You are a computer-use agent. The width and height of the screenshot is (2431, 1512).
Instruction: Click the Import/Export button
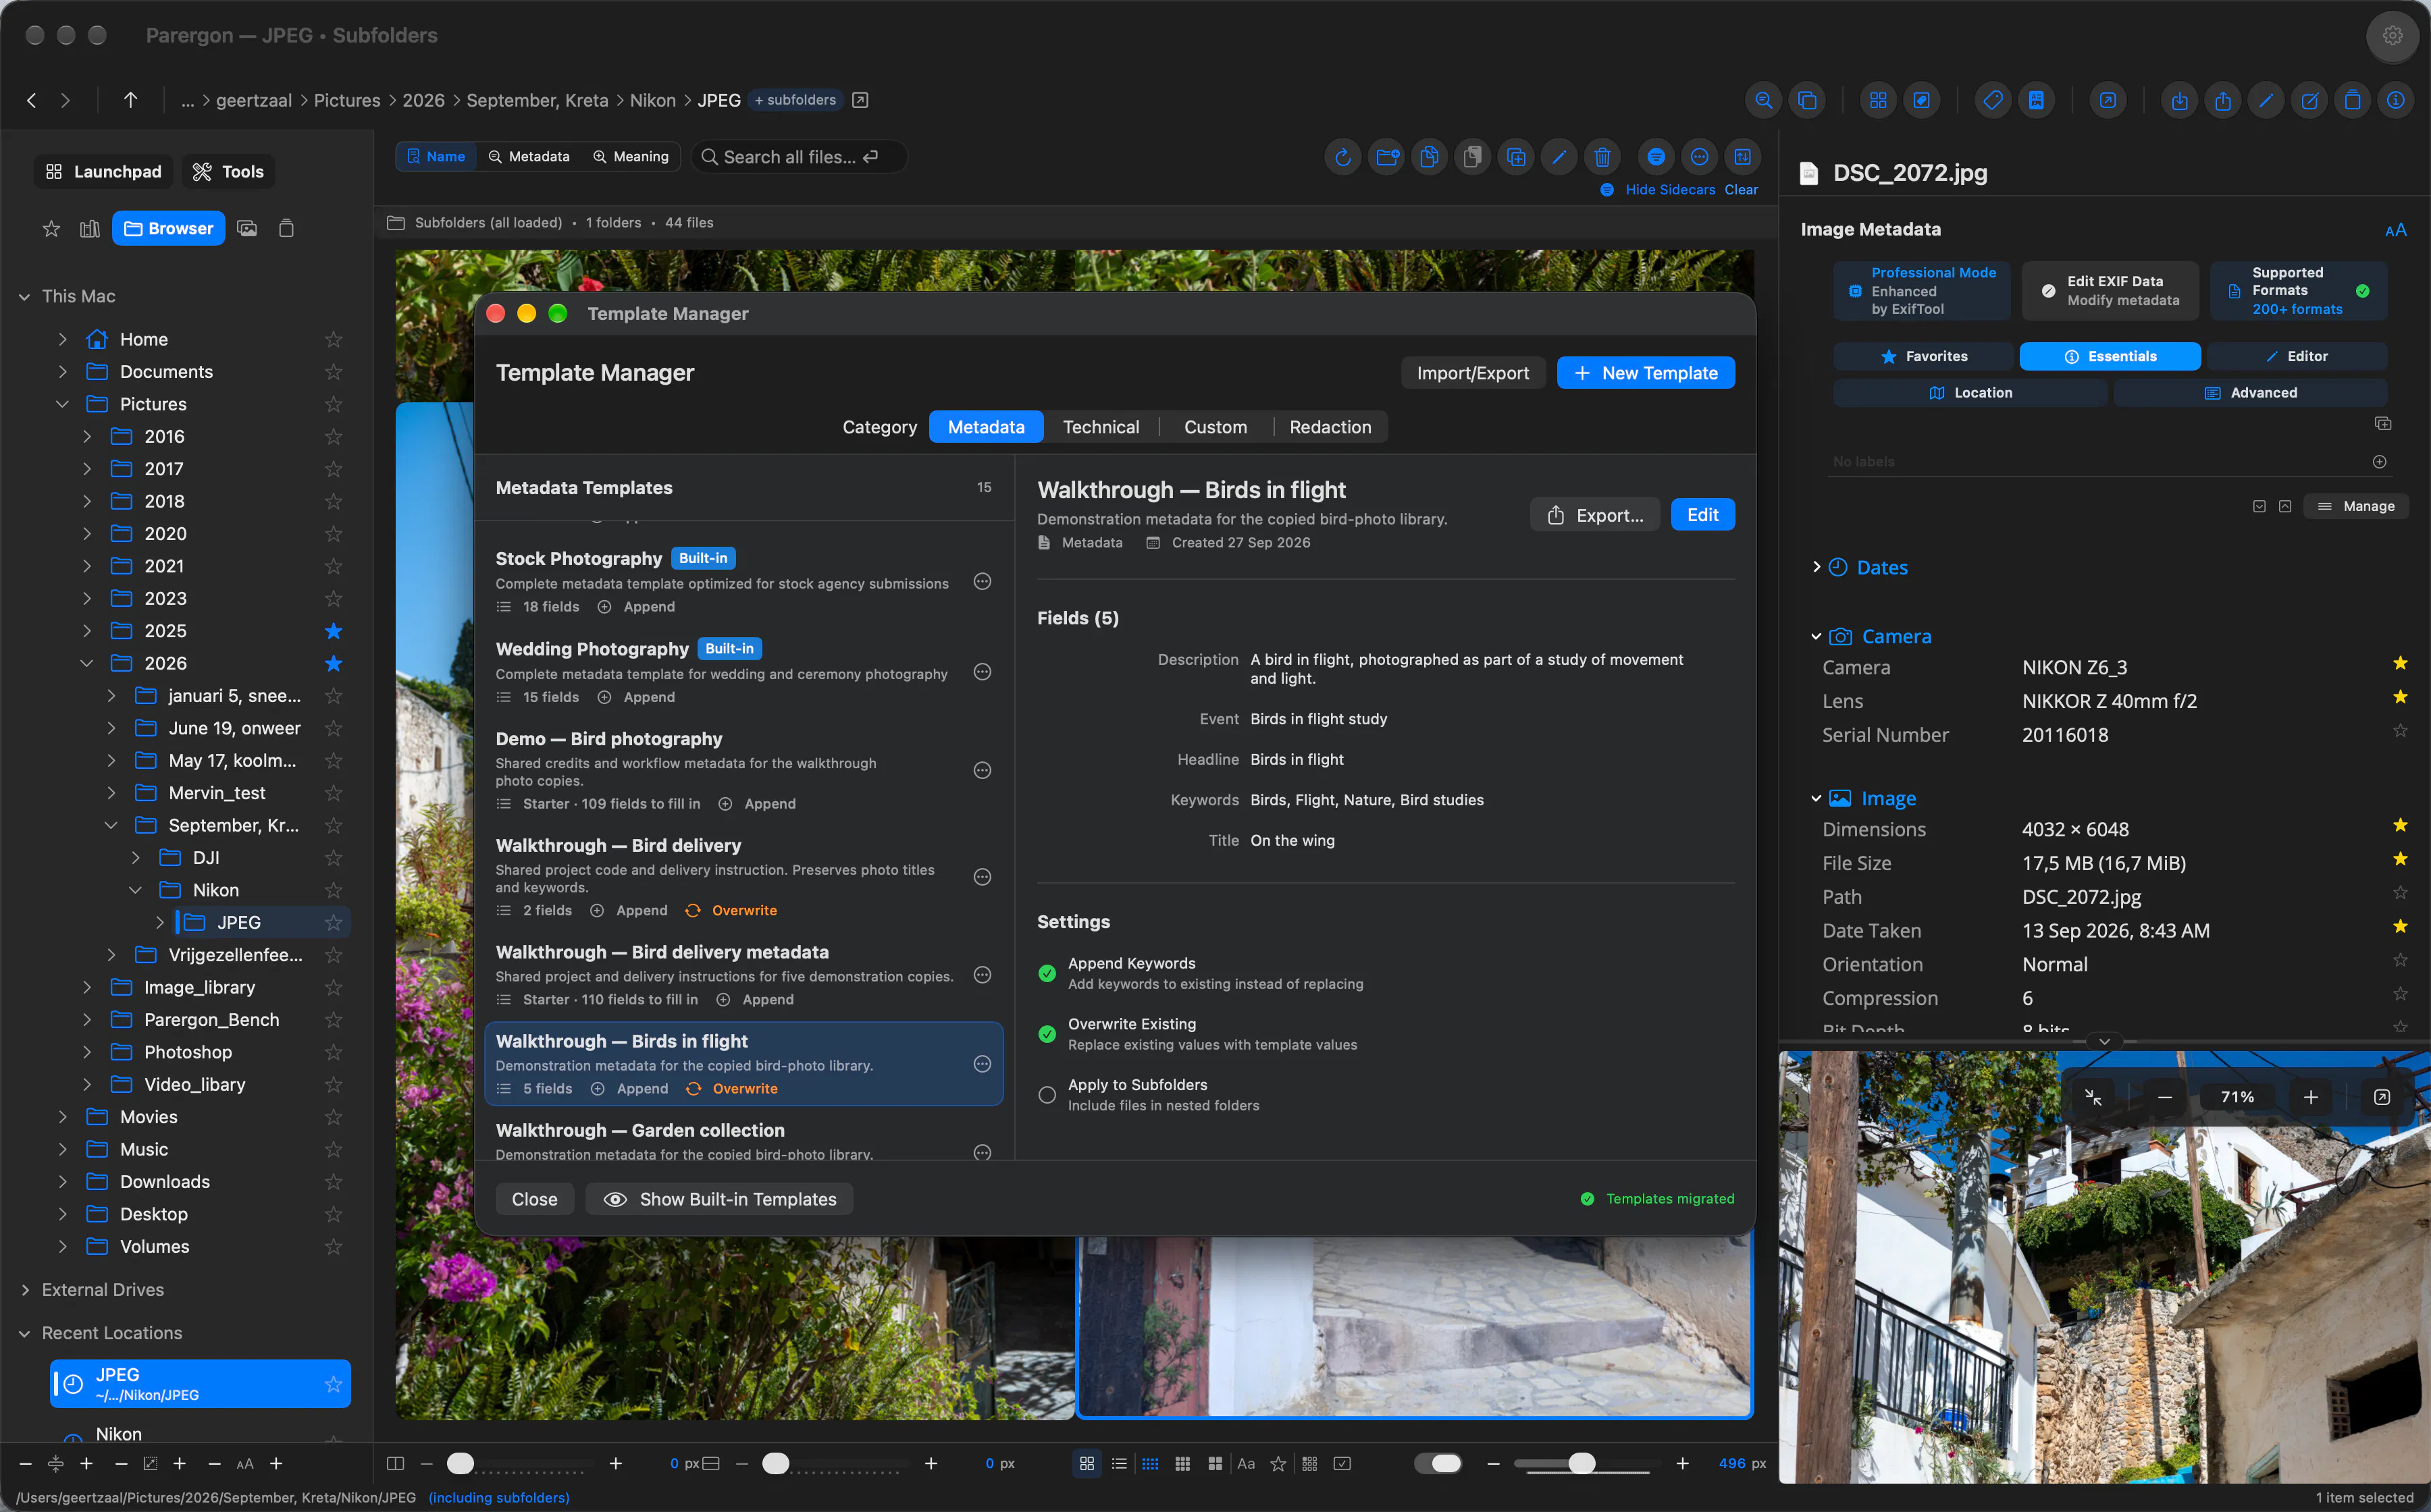click(x=1473, y=373)
